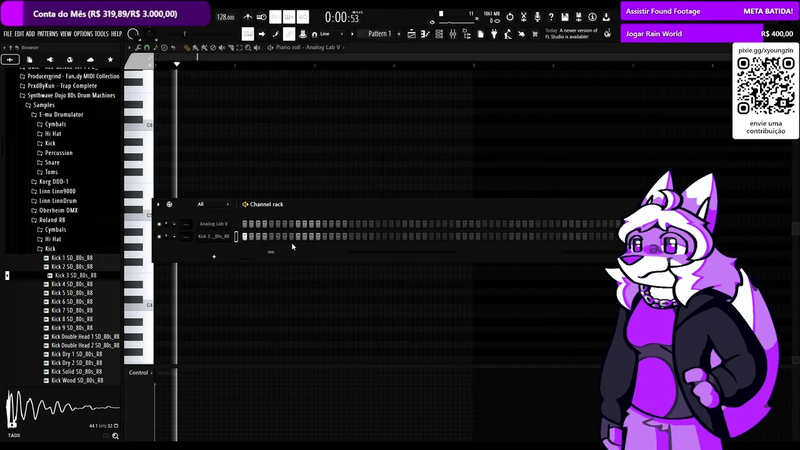Open the help question mark icon

(x=551, y=17)
